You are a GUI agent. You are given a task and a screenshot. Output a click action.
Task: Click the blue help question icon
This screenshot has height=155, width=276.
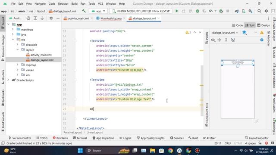coord(262,40)
